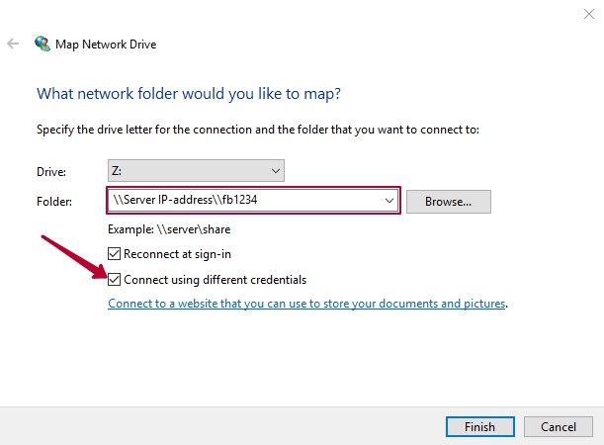This screenshot has height=445, width=604.
Task: Click the 'Reconnect at sign-in' label text
Action: click(x=177, y=254)
